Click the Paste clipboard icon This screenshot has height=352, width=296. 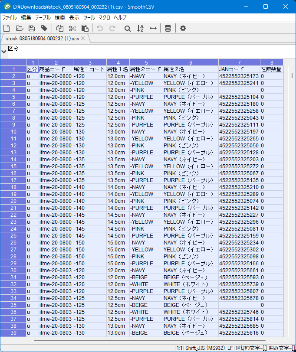click(x=85, y=29)
